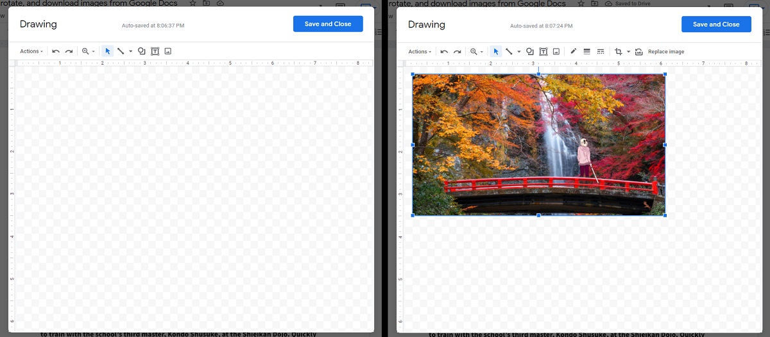Screen dimensions: 770x337
Task: Click the insert image icon in the left dialog
Action: (168, 51)
